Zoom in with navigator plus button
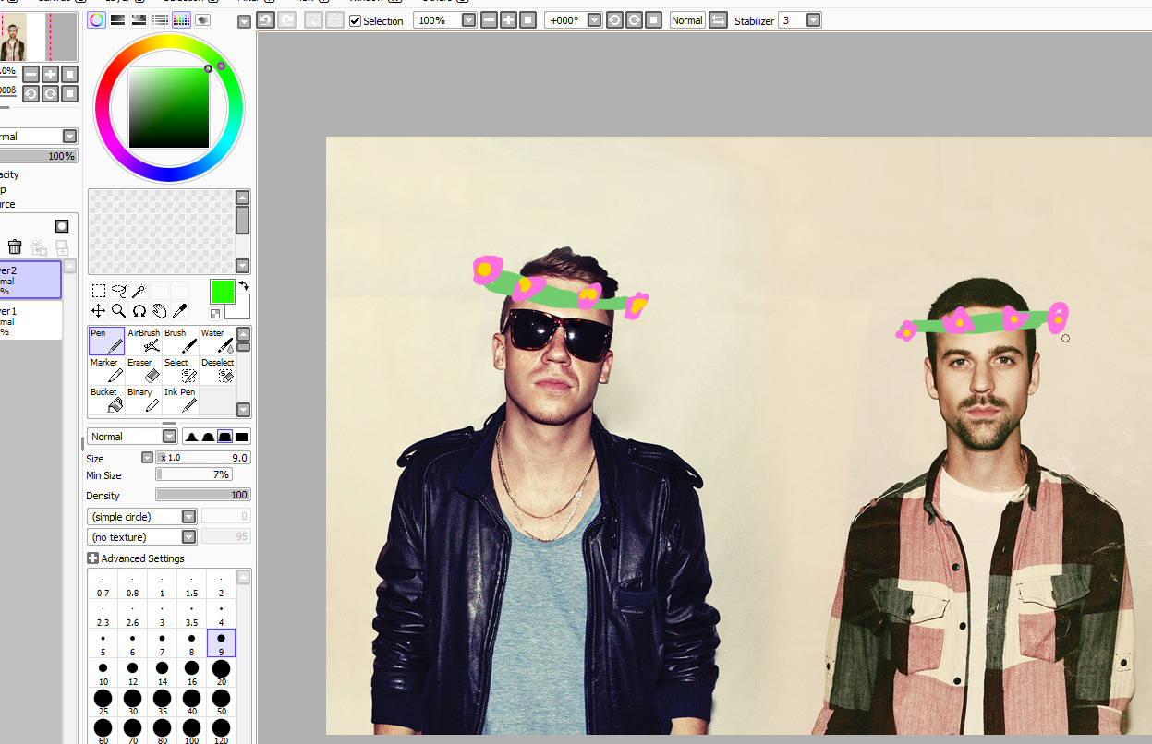Viewport: 1152px width, 744px height. (x=50, y=75)
